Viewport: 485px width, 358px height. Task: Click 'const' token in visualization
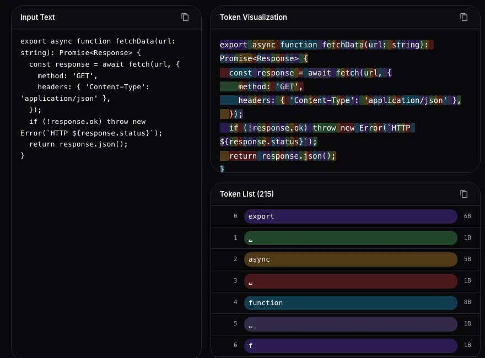point(240,73)
